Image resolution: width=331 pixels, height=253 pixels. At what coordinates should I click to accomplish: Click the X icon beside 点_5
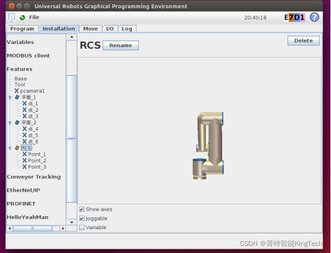coord(24,135)
